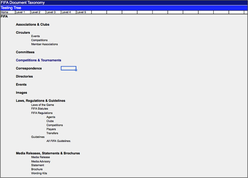Screen dimensions: 248x178
Task: Select the Circulars category
Action: [x=23, y=32]
